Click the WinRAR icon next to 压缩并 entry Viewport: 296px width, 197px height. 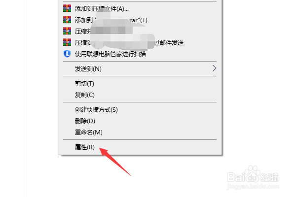[x=67, y=31]
